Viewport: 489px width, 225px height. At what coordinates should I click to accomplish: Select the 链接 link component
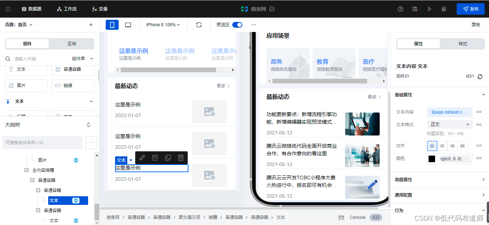[73, 86]
